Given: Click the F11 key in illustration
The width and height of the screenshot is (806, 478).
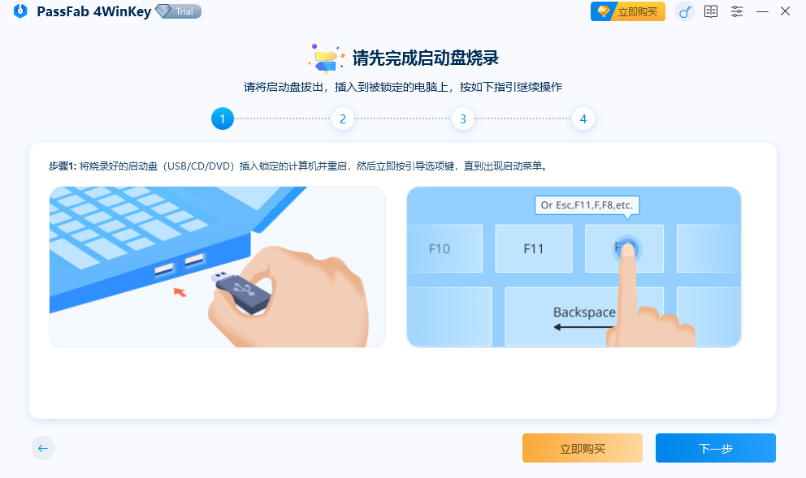Looking at the screenshot, I should (534, 248).
